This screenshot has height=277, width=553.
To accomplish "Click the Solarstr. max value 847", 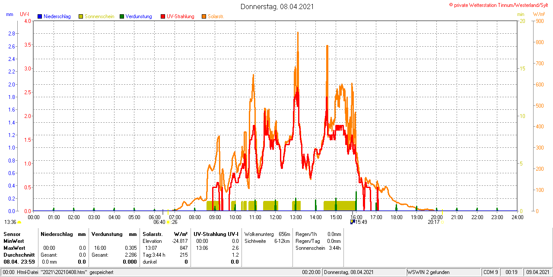I will tap(184, 248).
